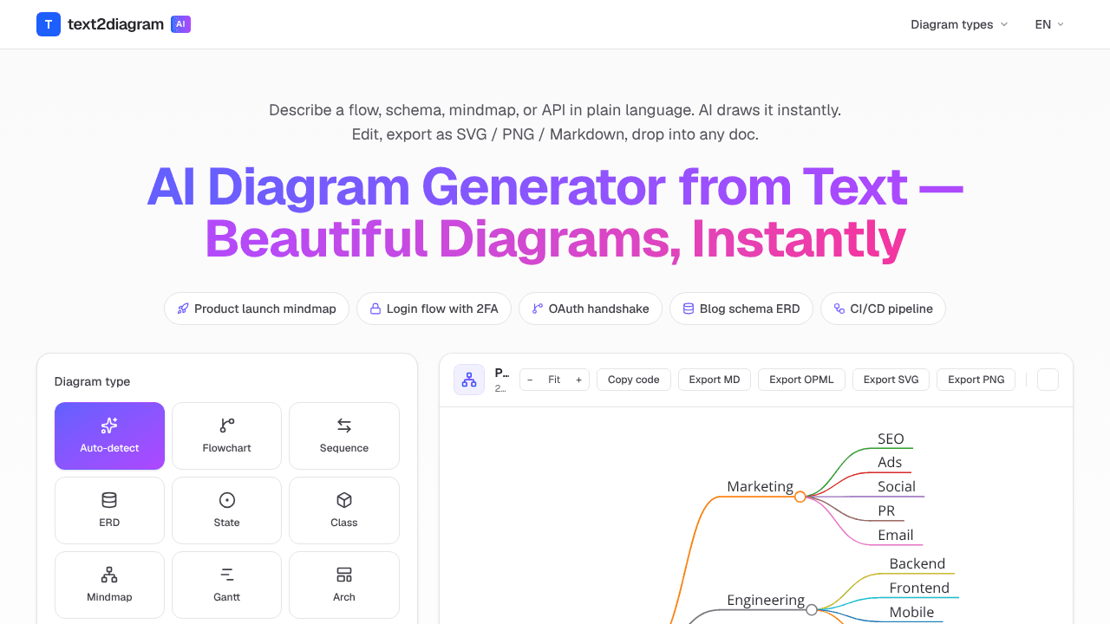This screenshot has height=624, width=1110.
Task: Zoom in the diagram with plus
Action: [578, 380]
